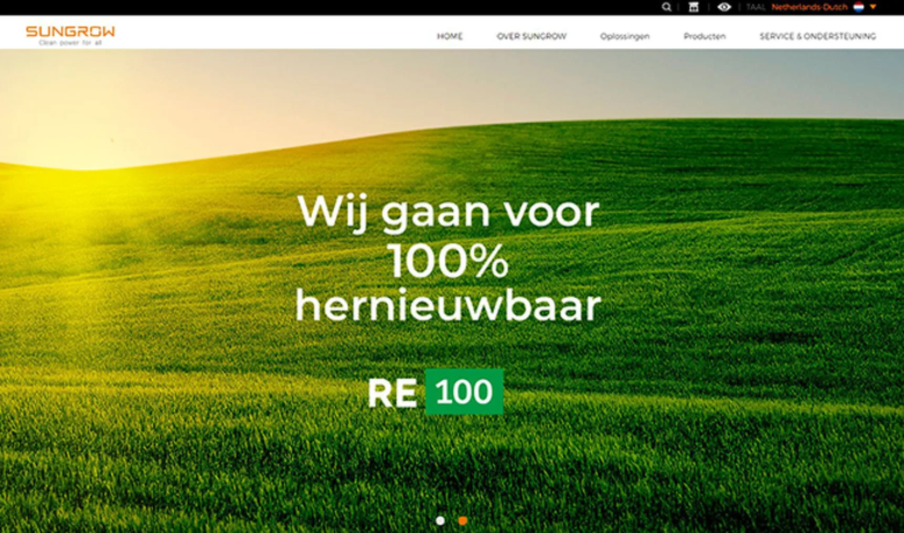Open the Producten menu
Image resolution: width=904 pixels, height=533 pixels.
tap(705, 36)
